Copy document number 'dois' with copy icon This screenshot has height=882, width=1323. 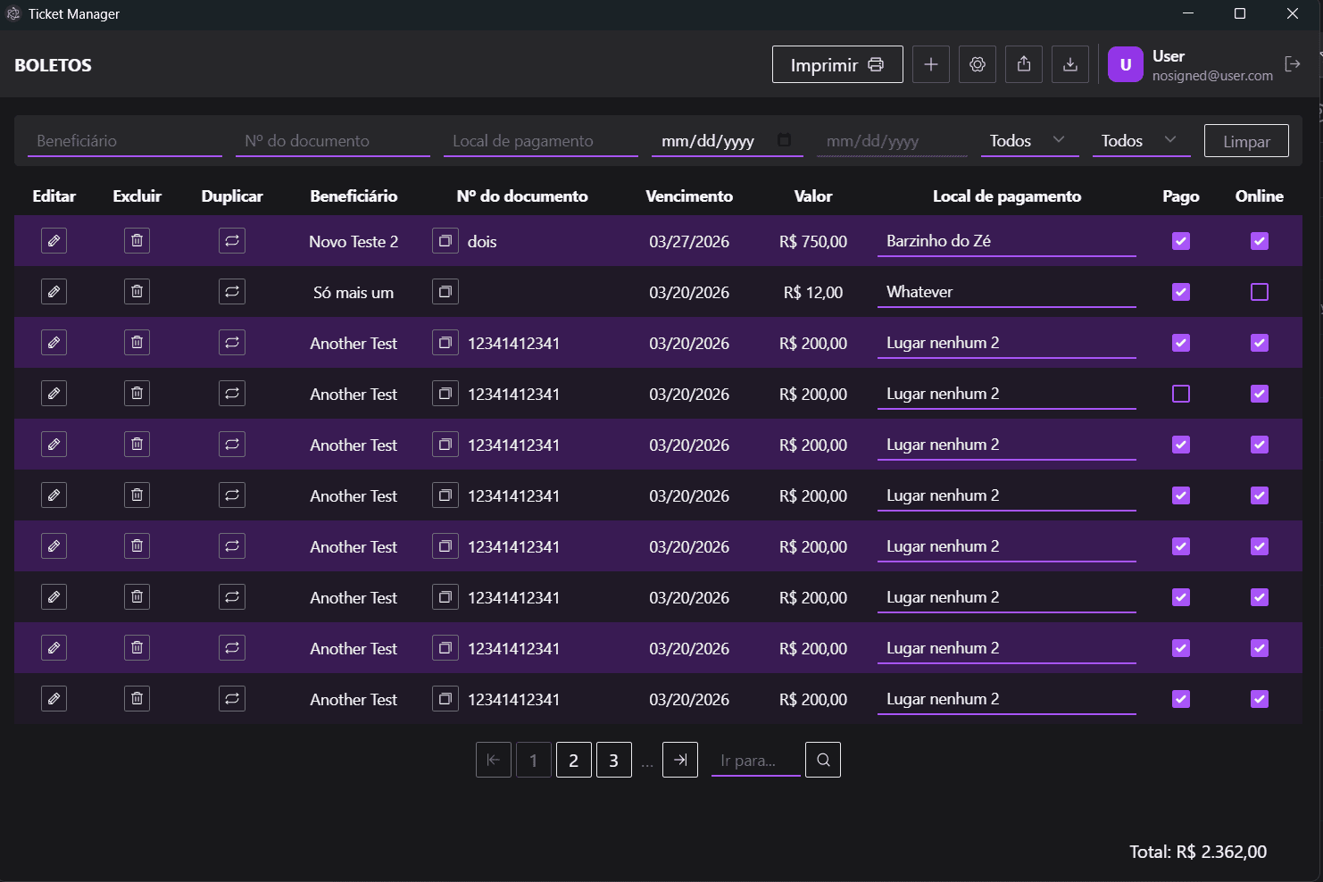pos(445,241)
